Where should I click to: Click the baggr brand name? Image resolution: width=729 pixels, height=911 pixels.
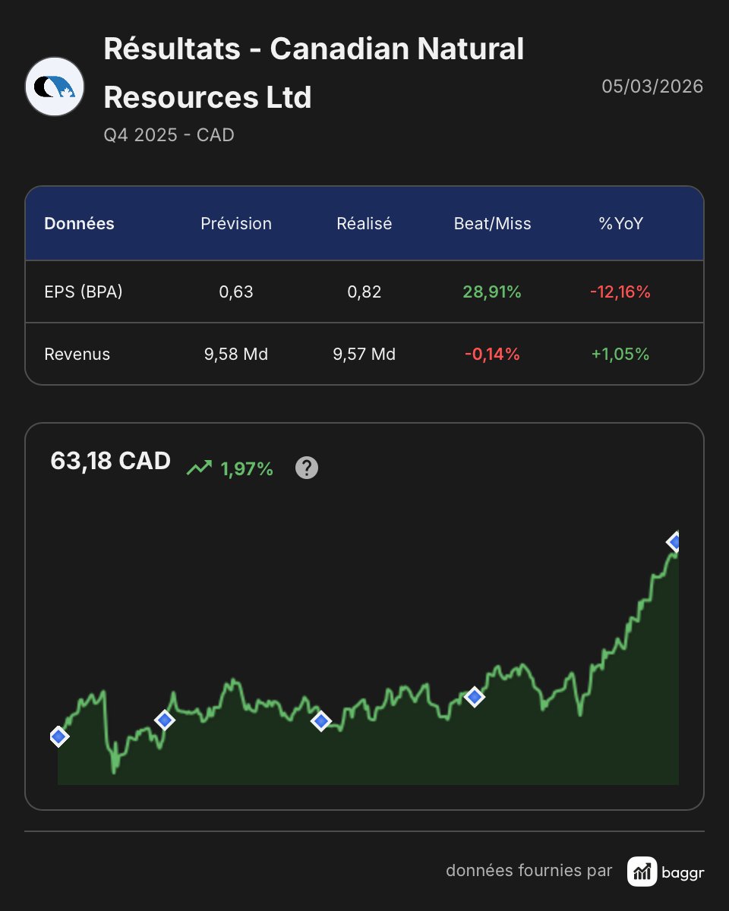684,873
